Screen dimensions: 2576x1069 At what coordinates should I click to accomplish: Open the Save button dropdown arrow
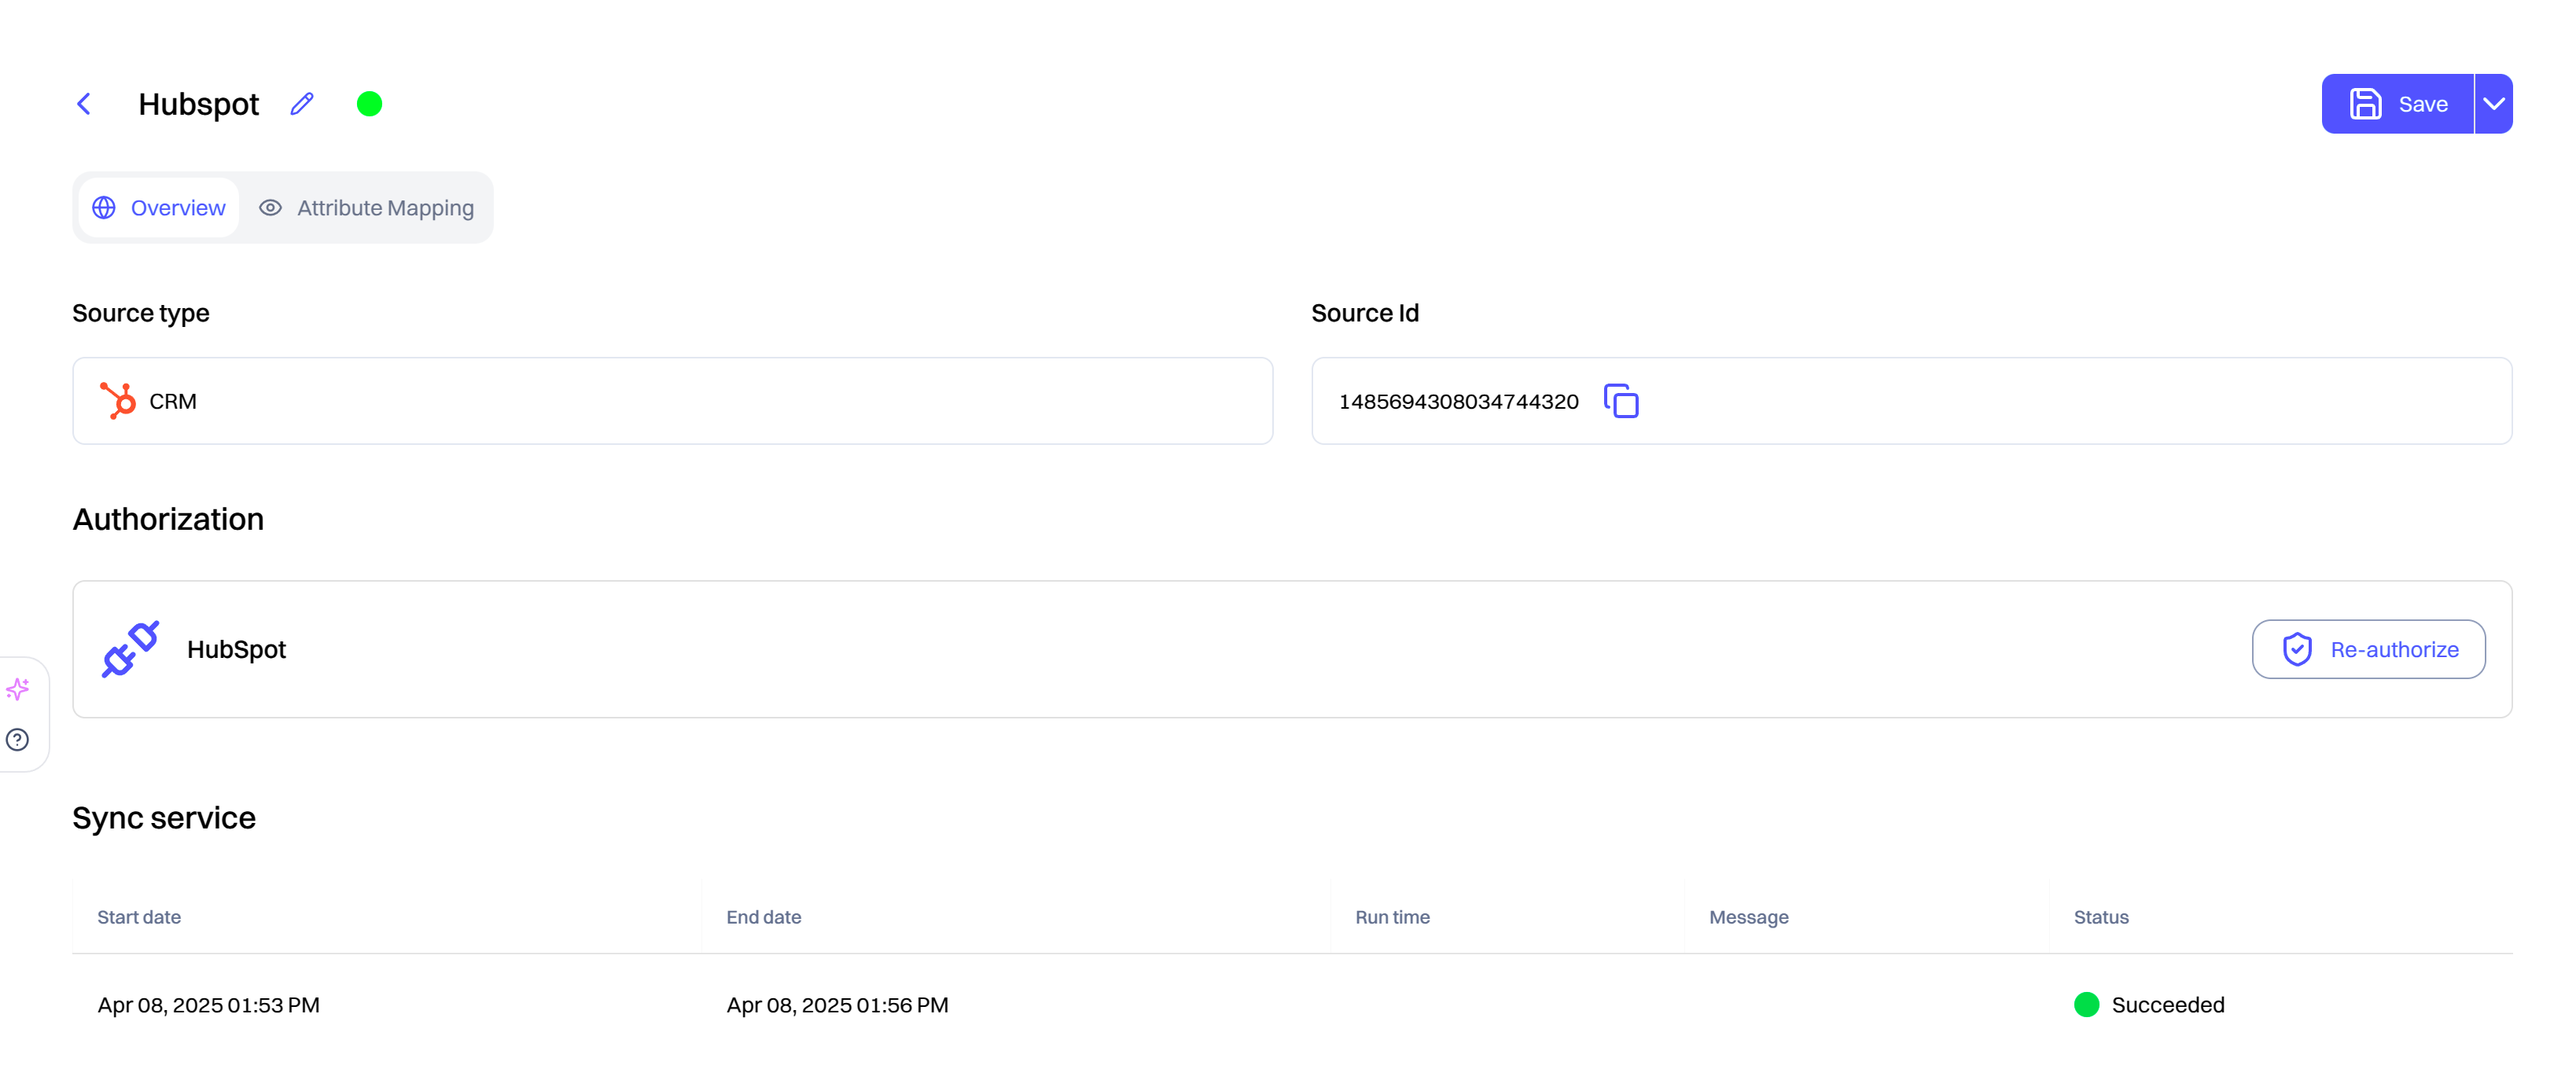[x=2493, y=104]
